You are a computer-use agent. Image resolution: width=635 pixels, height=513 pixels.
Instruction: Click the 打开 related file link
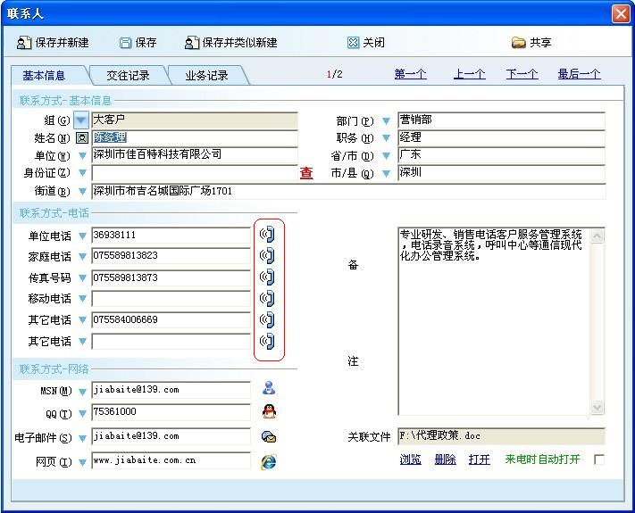coord(479,459)
